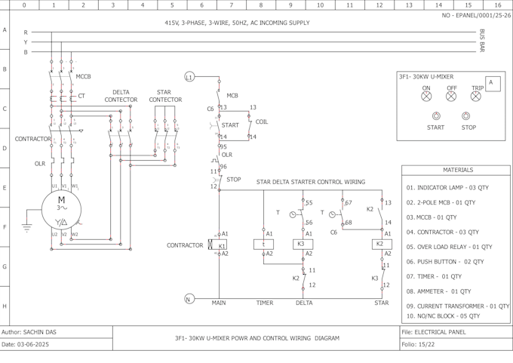Image resolution: width=513 pixels, height=363 pixels.
Task: Select '09. CURRENT TRANSFORMER - 01 QTY' row
Action: (457, 306)
